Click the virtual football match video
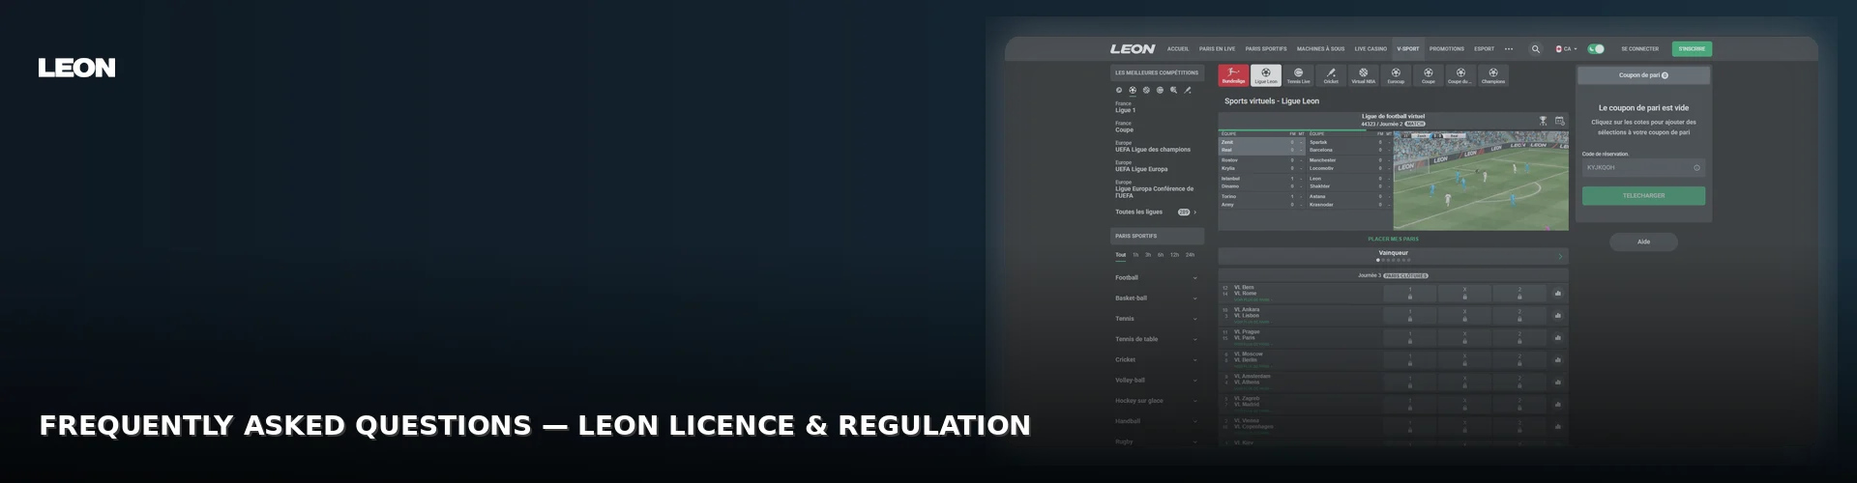This screenshot has width=1857, height=483. 1481,181
